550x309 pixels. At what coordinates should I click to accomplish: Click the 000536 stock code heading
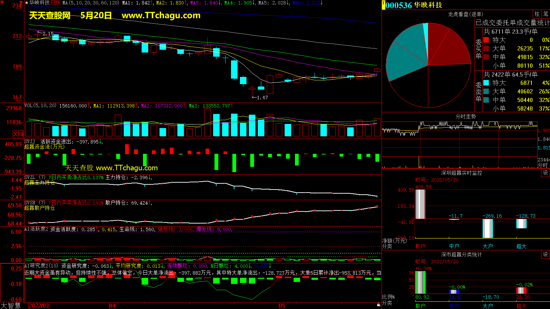point(399,5)
